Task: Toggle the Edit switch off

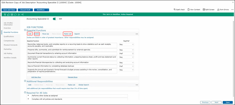Action: pos(55,19)
